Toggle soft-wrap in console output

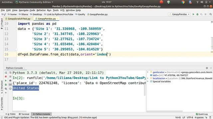click(x=10, y=73)
